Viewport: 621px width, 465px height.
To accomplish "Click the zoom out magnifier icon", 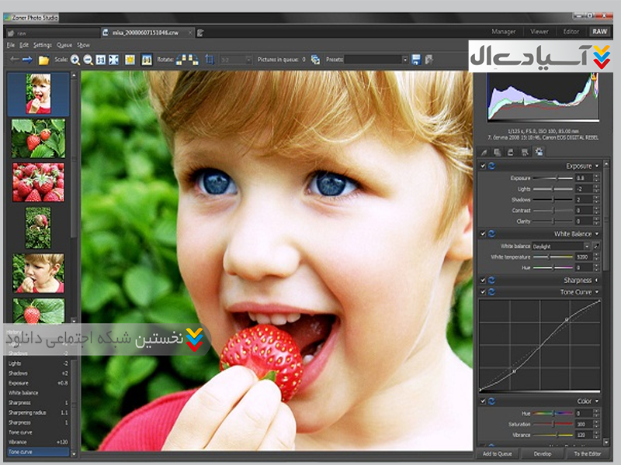I will [88, 60].
